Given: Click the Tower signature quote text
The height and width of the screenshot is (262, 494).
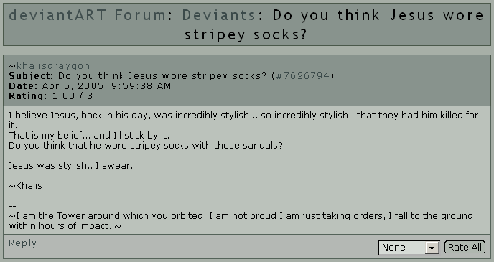Looking at the screenshot, I should coord(241,220).
